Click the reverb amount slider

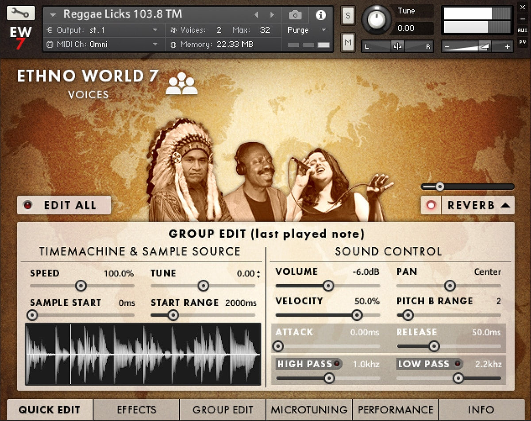pos(468,187)
